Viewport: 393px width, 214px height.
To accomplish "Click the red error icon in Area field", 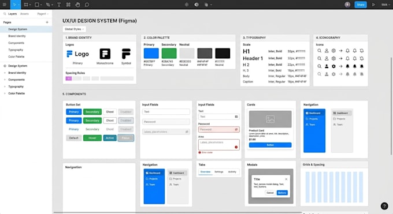I will point(236,147).
